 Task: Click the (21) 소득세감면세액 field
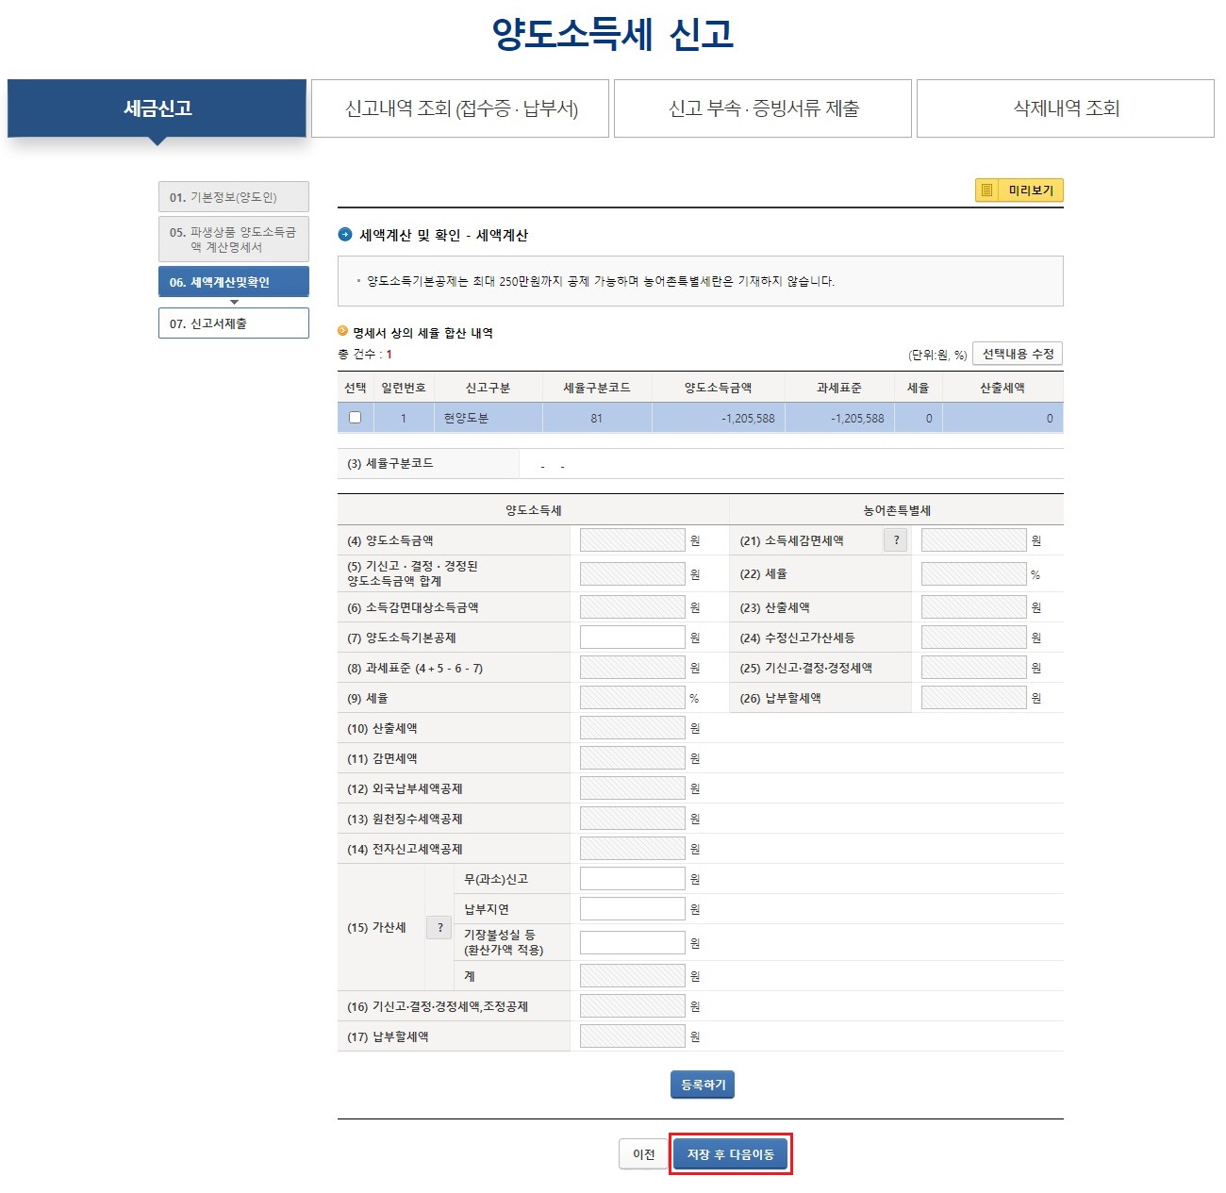coord(974,540)
